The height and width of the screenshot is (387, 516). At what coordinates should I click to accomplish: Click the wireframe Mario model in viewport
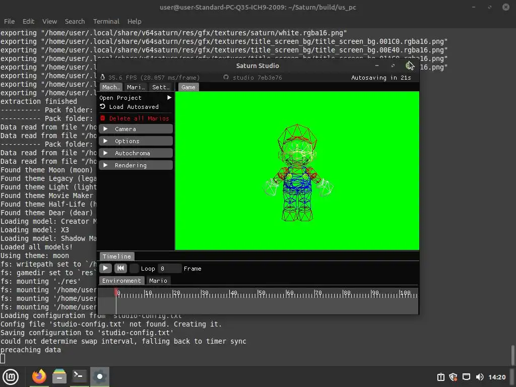coord(297,173)
